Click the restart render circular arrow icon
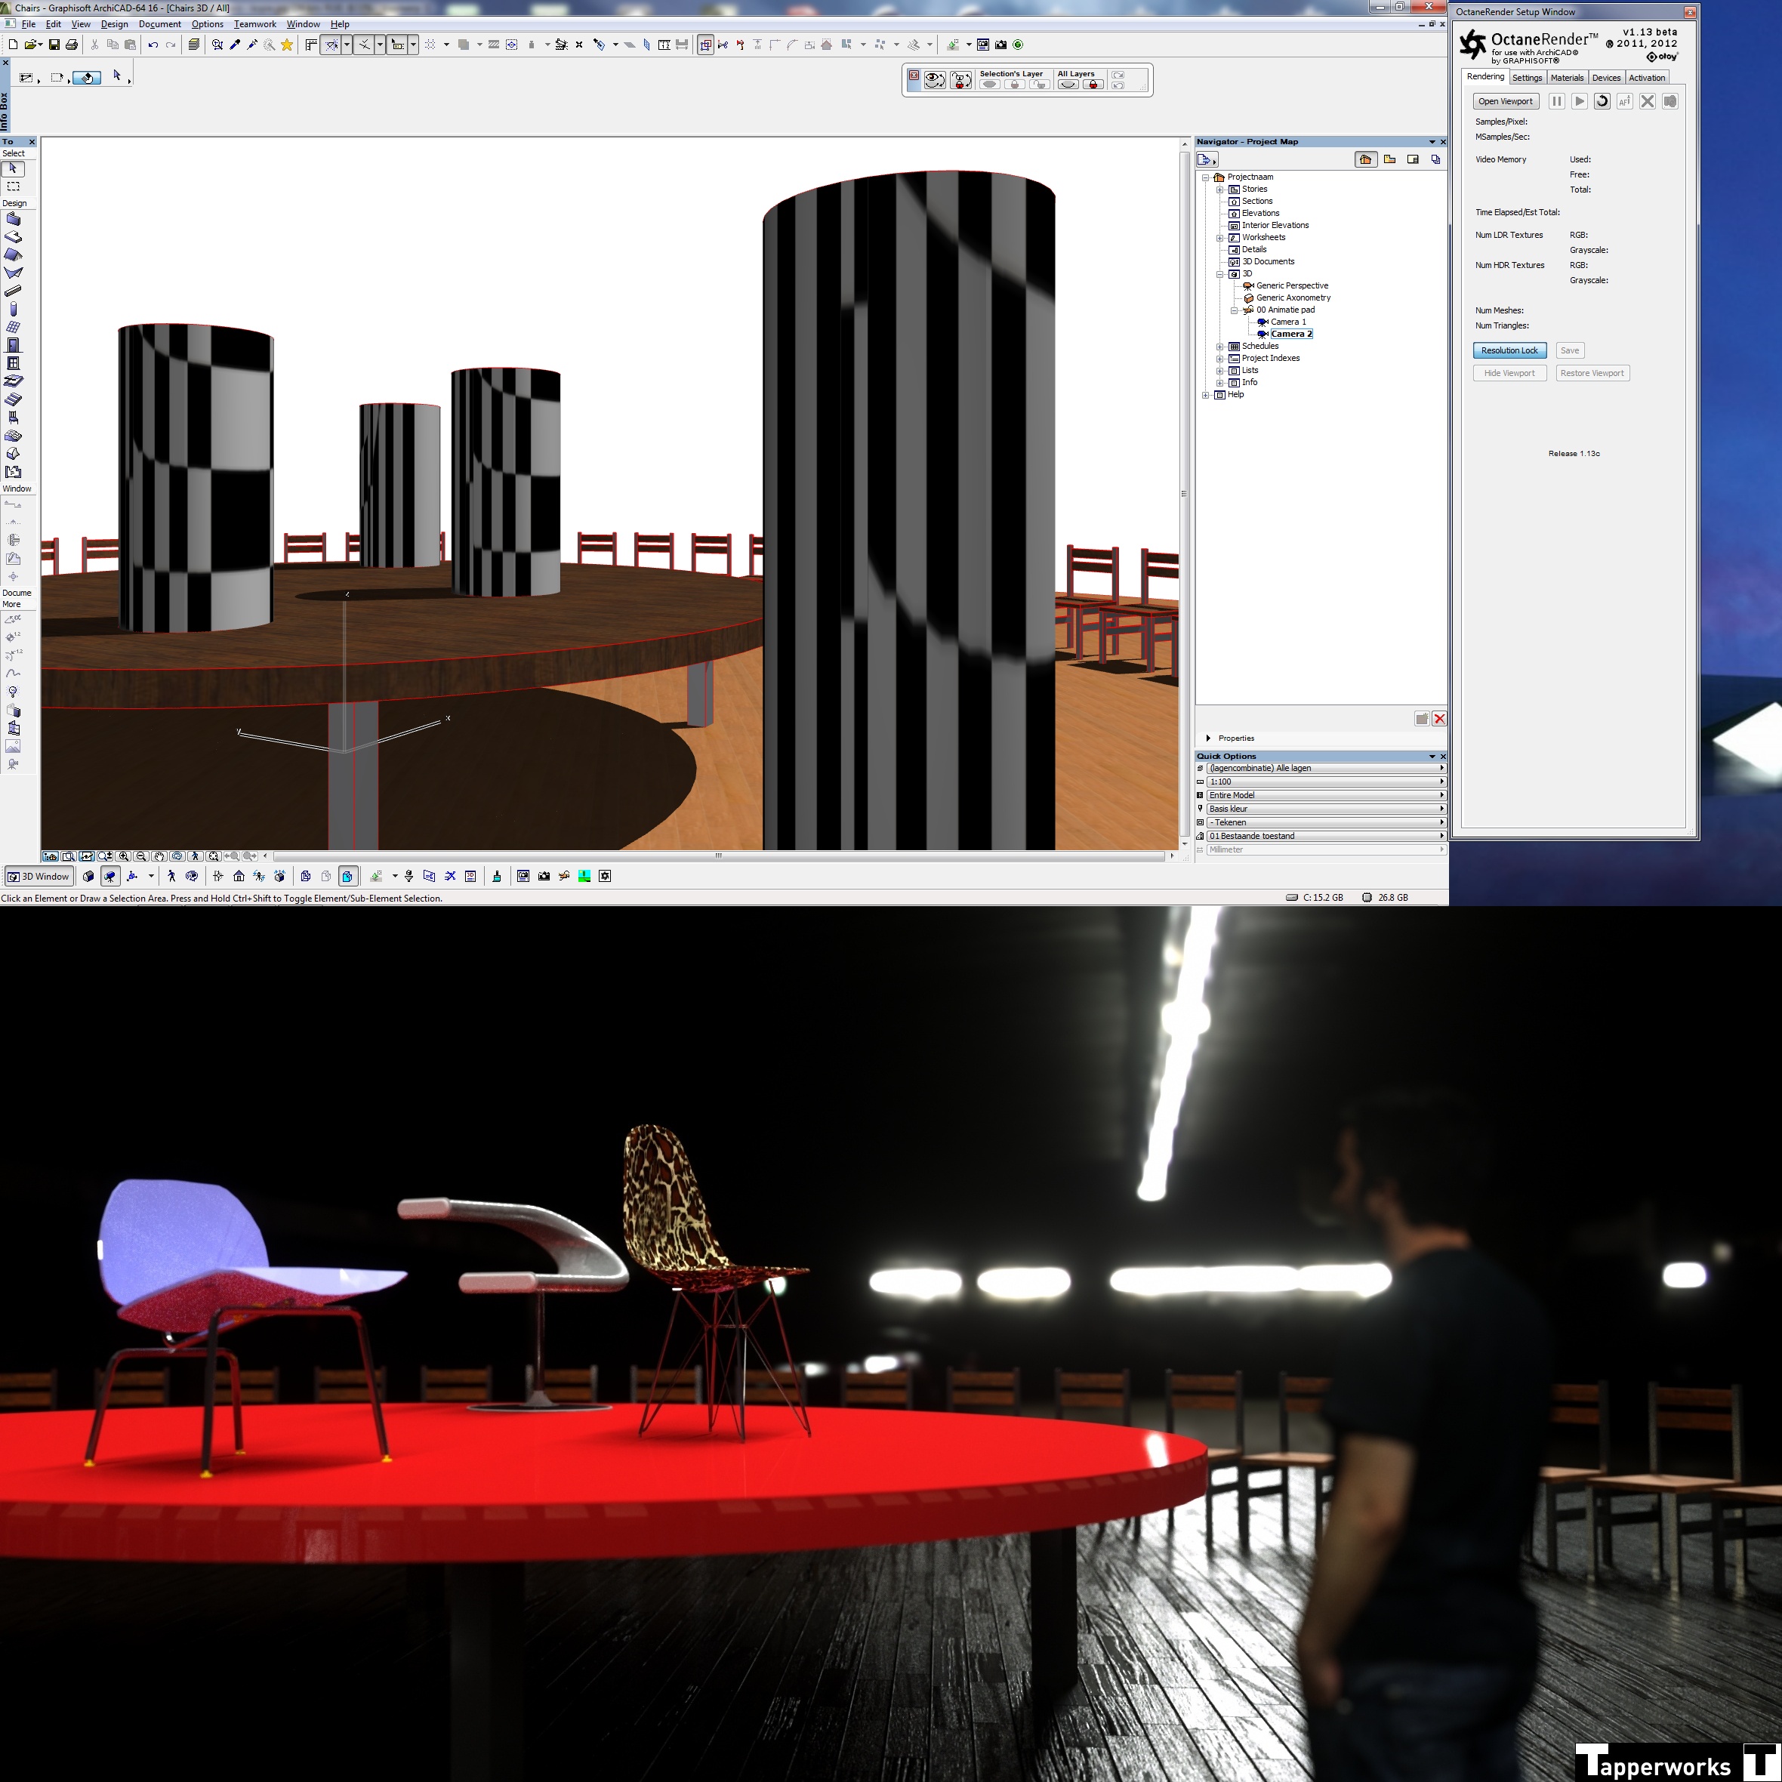 [1602, 101]
